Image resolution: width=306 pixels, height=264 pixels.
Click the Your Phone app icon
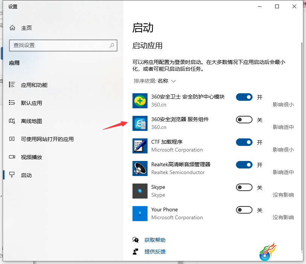tap(140, 214)
